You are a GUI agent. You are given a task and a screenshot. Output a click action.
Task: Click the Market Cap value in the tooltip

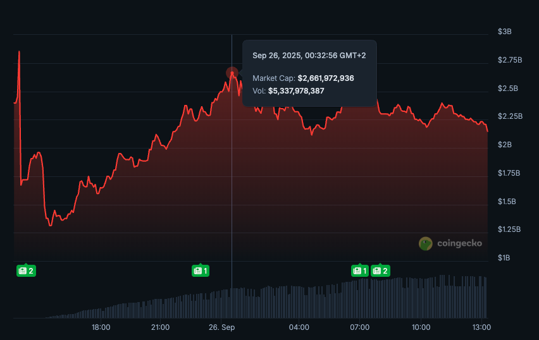(x=326, y=78)
